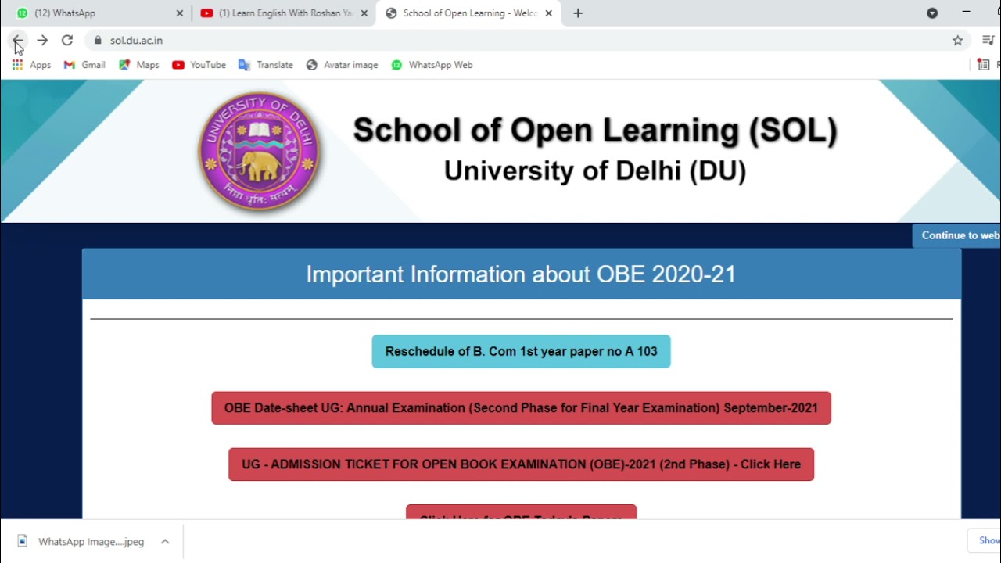Close the WhatsApp tab
Viewport: 1001px width, 563px height.
(x=179, y=13)
